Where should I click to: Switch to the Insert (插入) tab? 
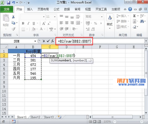30,9
